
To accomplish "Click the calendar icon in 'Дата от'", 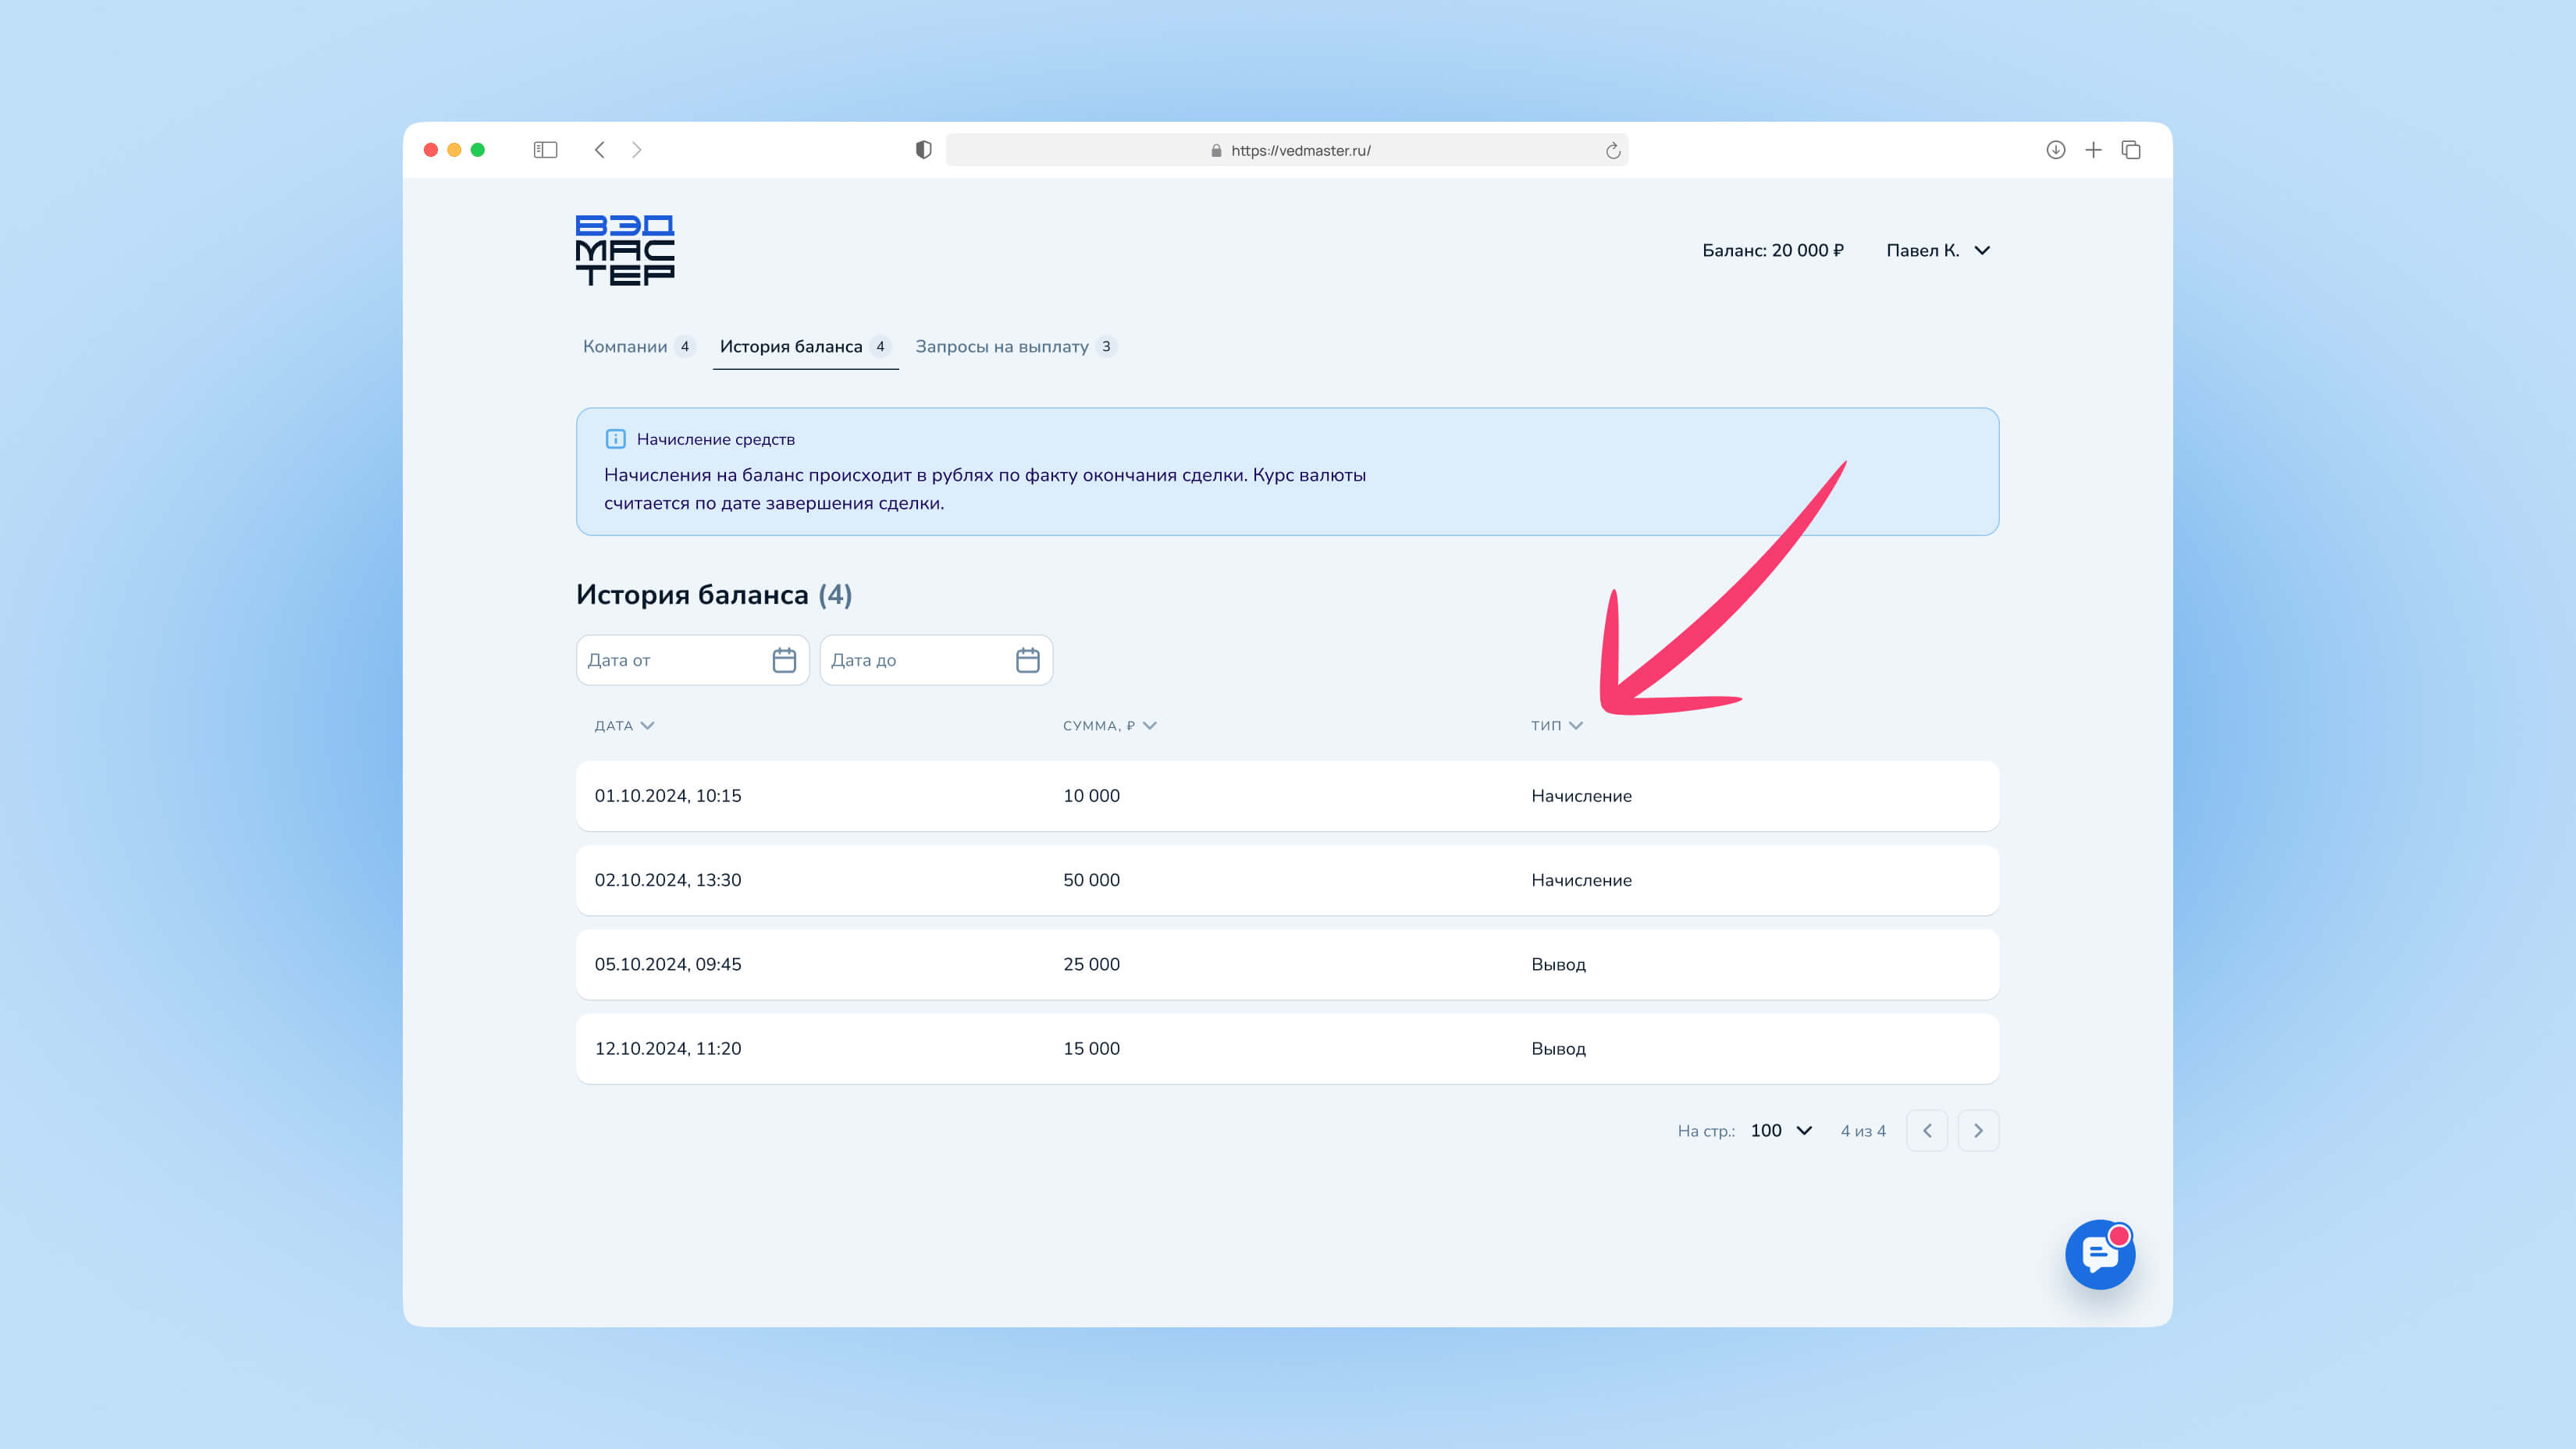I will 784,659.
